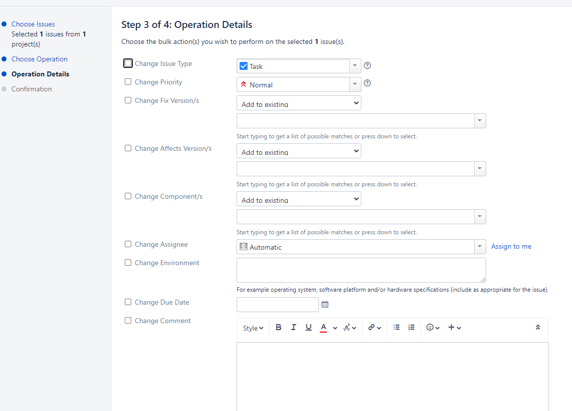This screenshot has height=411, width=572.
Task: Open the issue type dropdown showing Task
Action: [355, 65]
